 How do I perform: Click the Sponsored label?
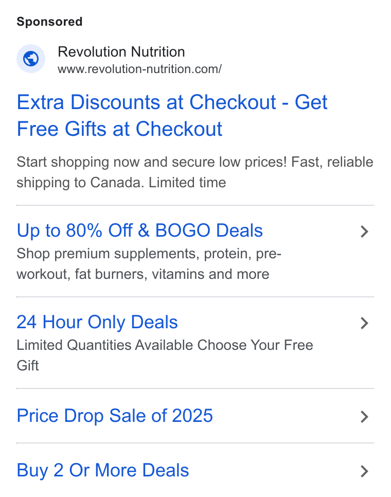click(49, 22)
